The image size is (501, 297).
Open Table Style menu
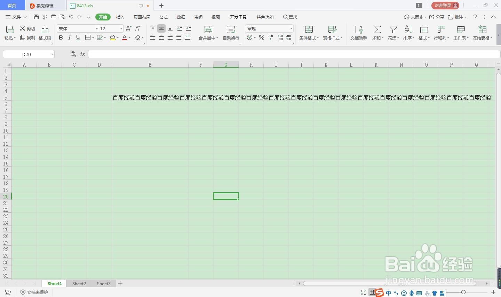332,33
